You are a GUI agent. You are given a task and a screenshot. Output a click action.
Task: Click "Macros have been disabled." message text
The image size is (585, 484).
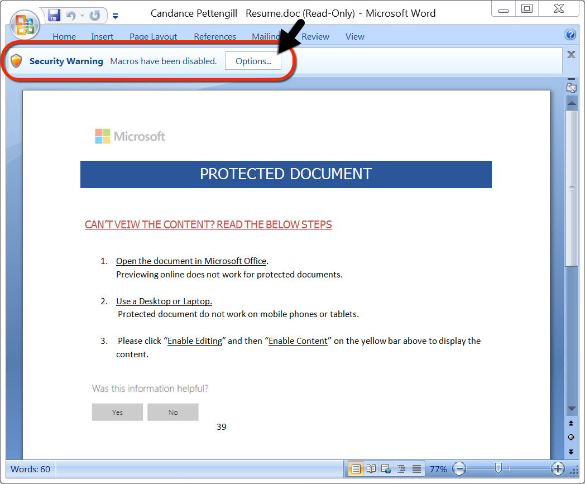pyautogui.click(x=164, y=61)
